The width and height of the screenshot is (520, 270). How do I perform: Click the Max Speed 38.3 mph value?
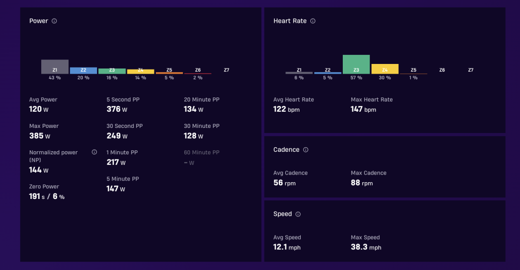click(366, 247)
